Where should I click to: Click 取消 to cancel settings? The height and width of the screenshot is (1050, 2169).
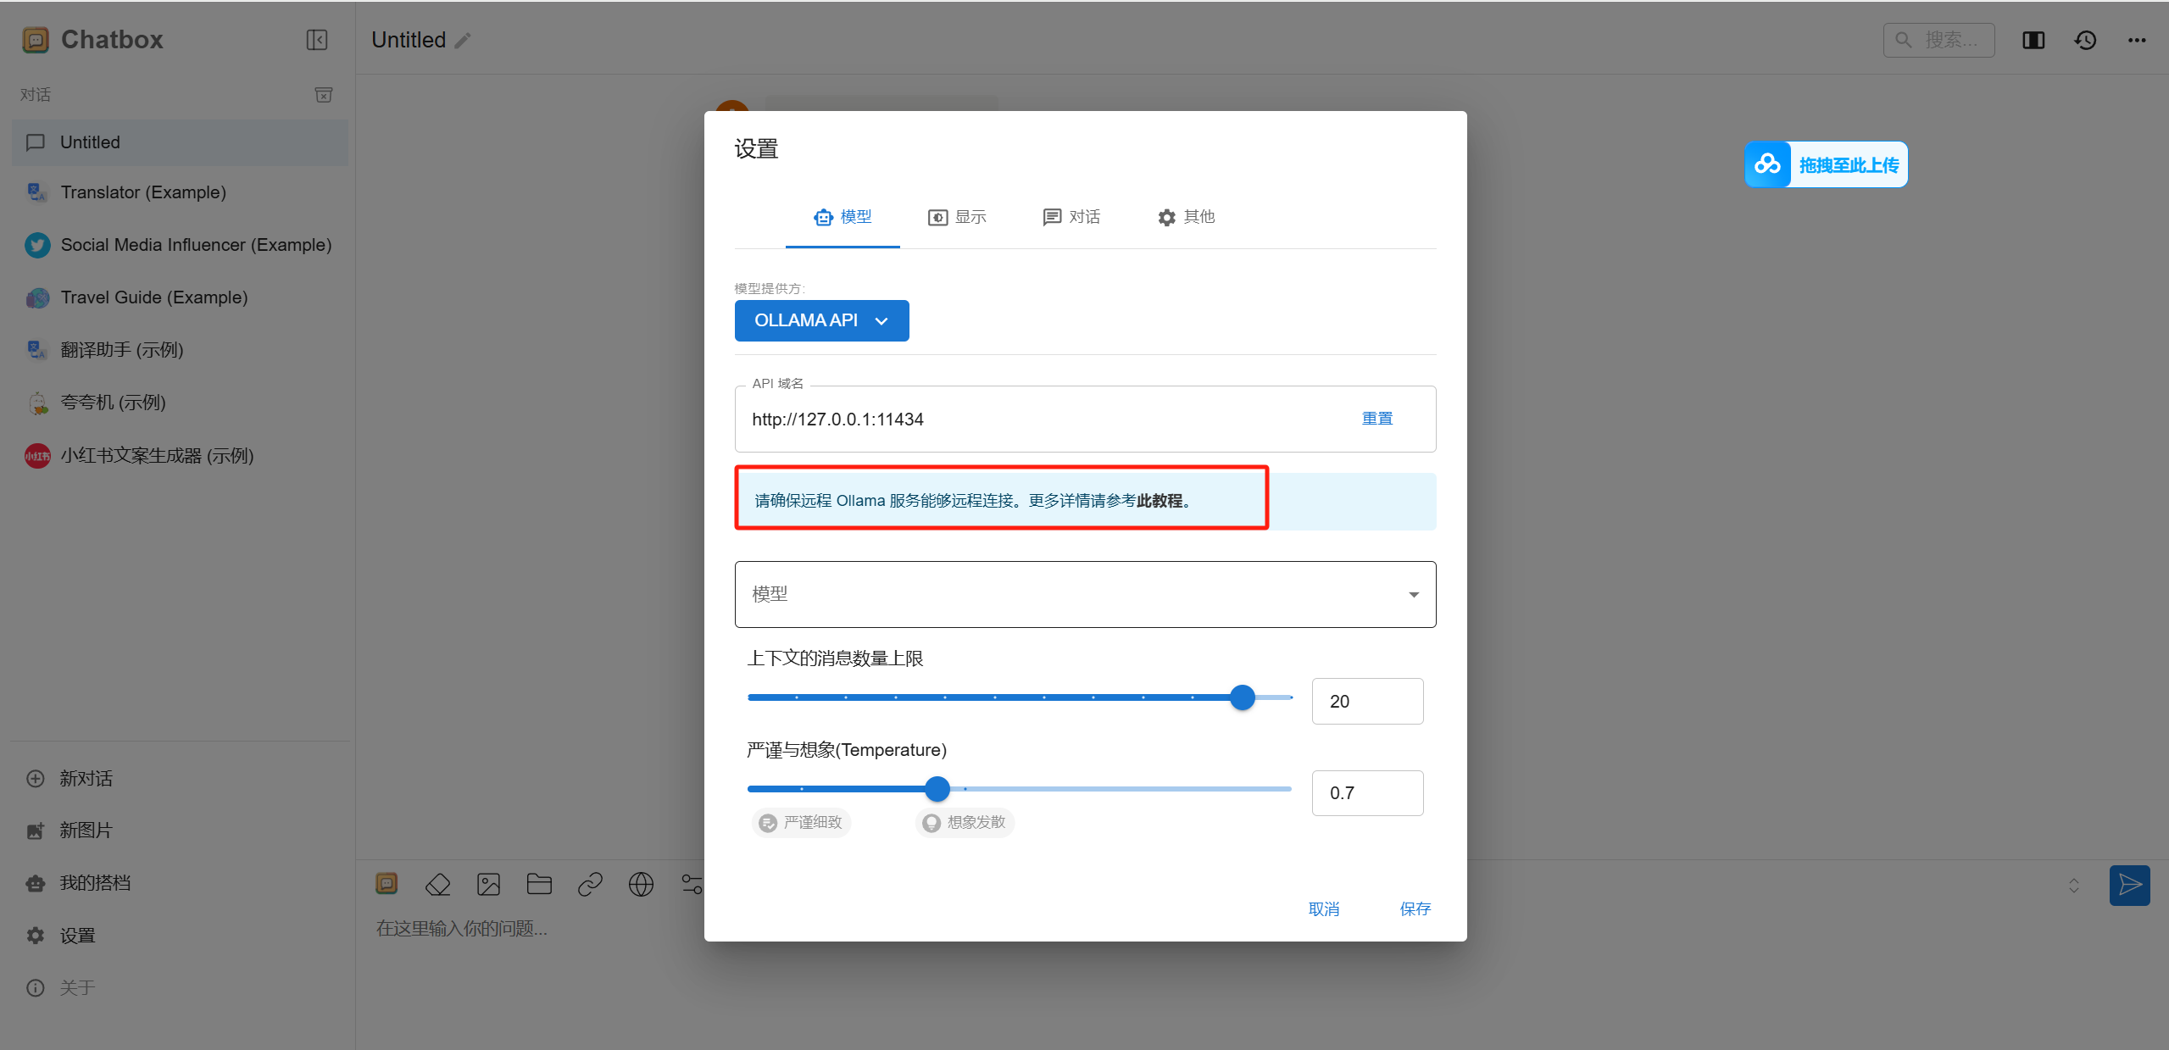(1323, 909)
